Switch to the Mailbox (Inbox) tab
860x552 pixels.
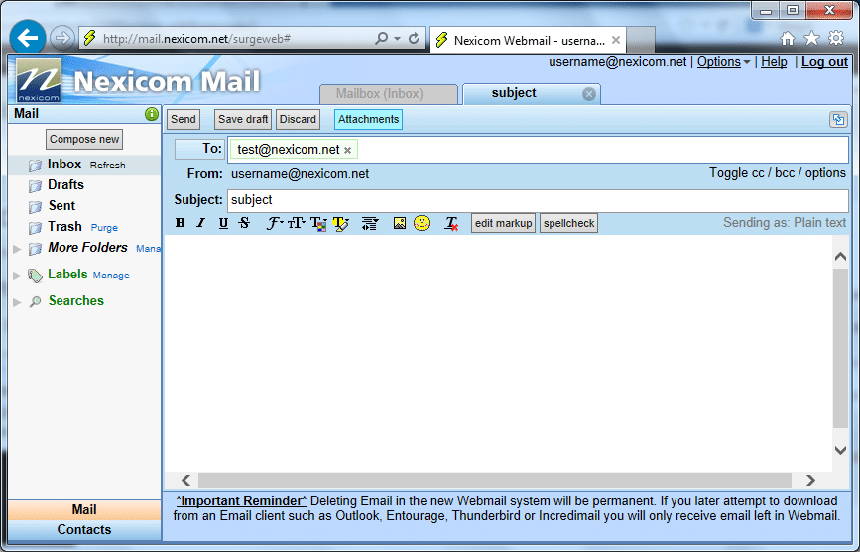tap(388, 94)
